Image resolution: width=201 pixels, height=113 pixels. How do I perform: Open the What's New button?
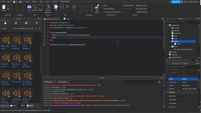(x=176, y=2)
